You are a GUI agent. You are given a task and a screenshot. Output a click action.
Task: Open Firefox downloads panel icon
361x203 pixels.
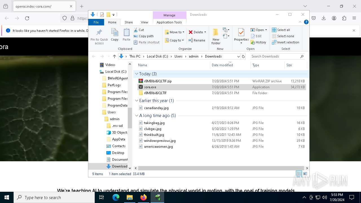[324, 18]
